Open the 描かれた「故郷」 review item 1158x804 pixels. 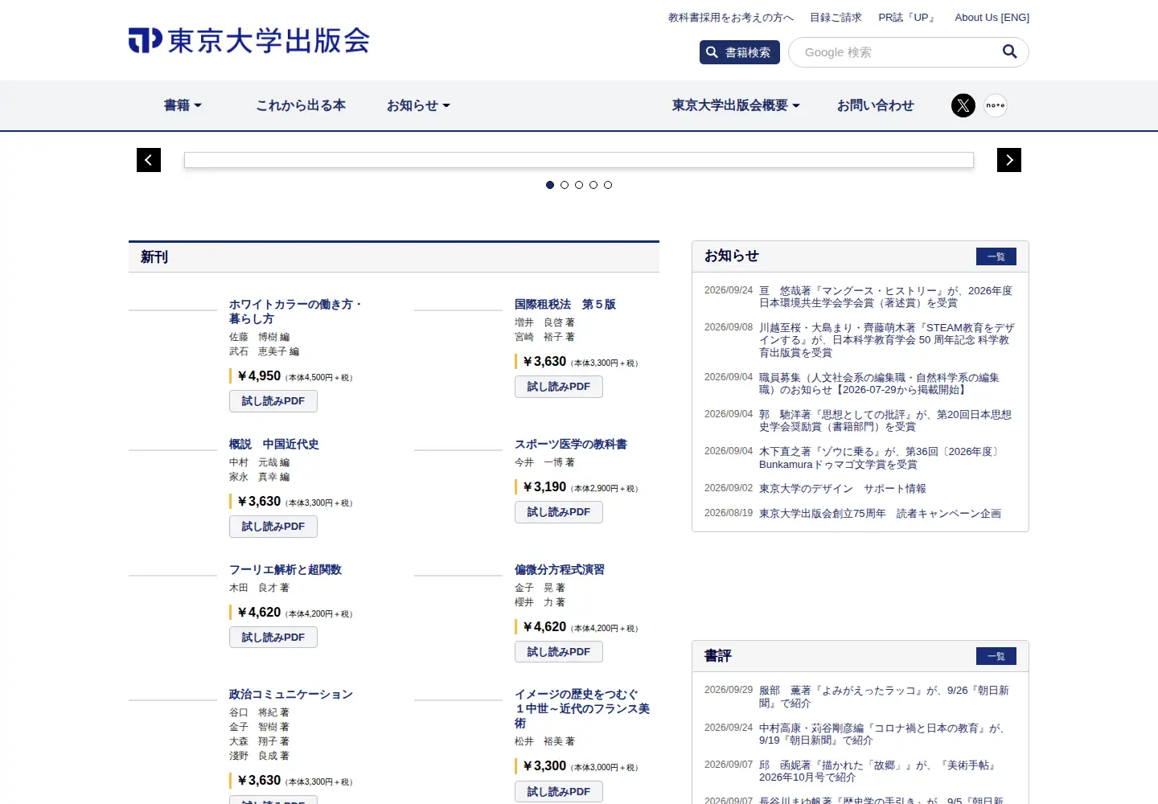pyautogui.click(x=879, y=771)
